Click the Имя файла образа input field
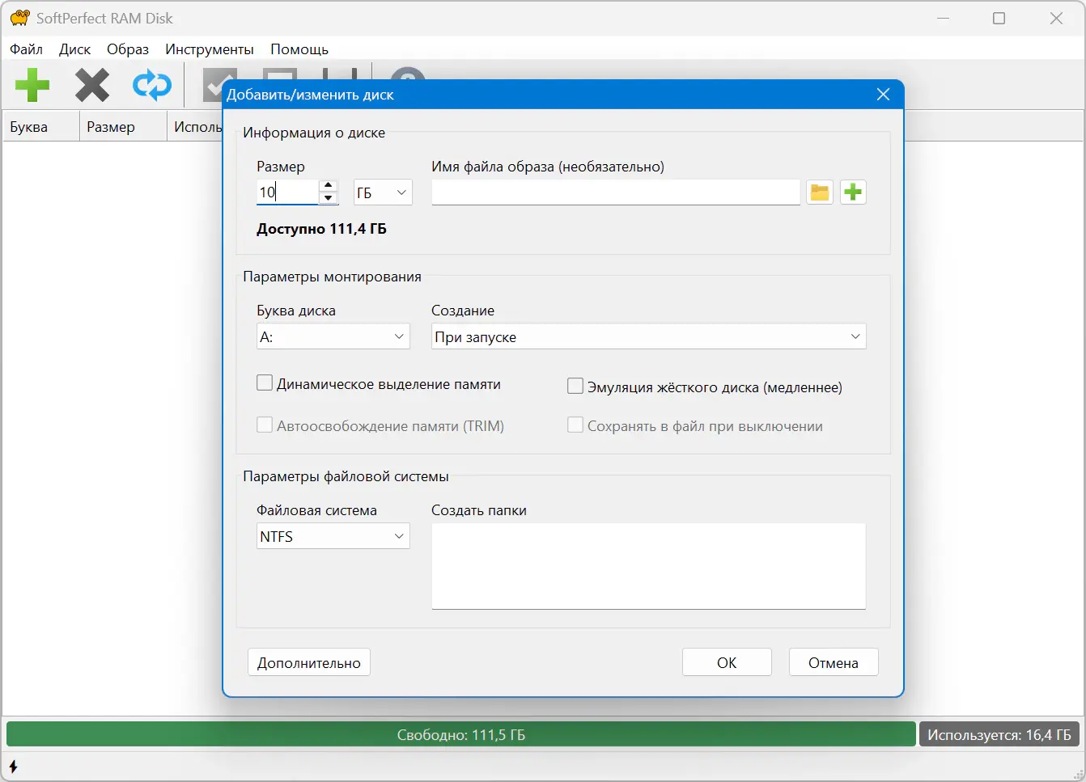 click(616, 192)
